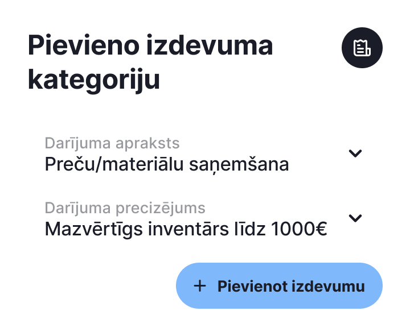
Task: Expand the Darījuma apraksts chevron
Action: (355, 154)
